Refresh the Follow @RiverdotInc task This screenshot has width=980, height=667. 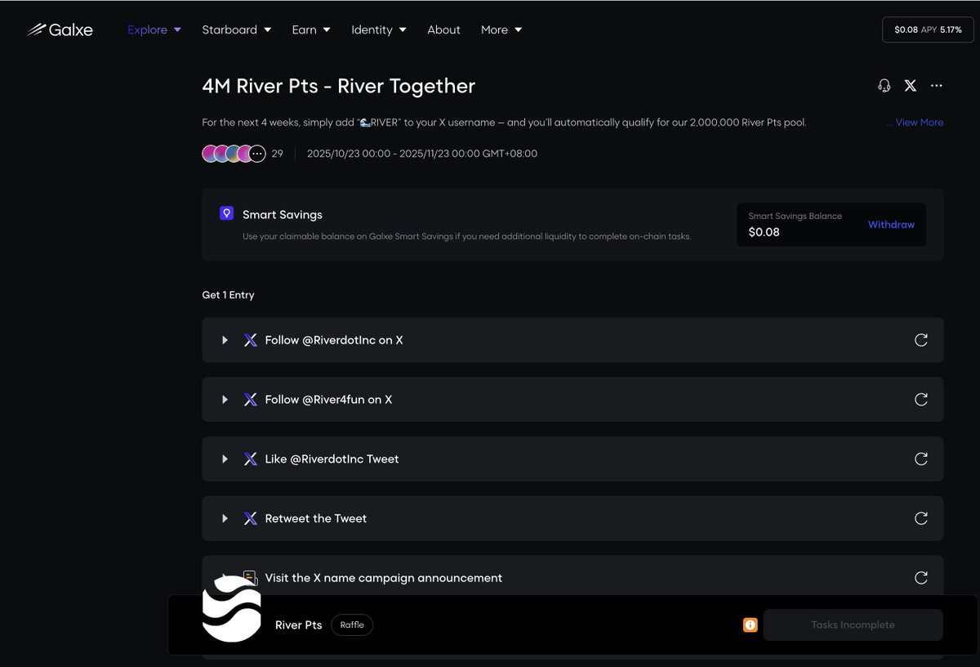click(x=921, y=340)
